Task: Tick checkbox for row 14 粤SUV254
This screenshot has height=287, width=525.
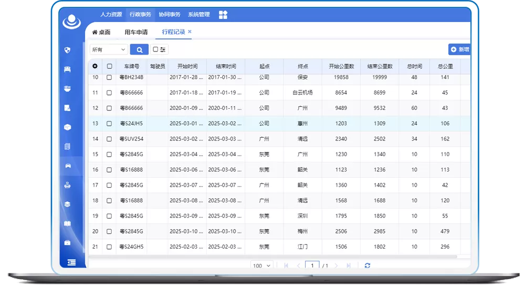Action: point(109,139)
